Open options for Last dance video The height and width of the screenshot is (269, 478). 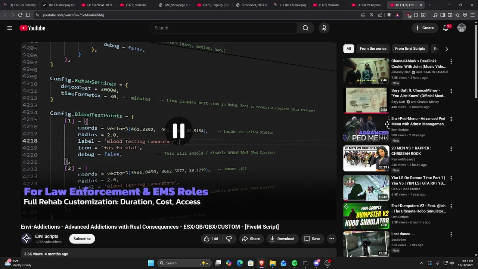coord(451,234)
